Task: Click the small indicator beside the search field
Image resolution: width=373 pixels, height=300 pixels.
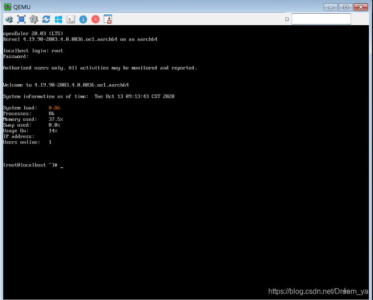Action: click(287, 19)
